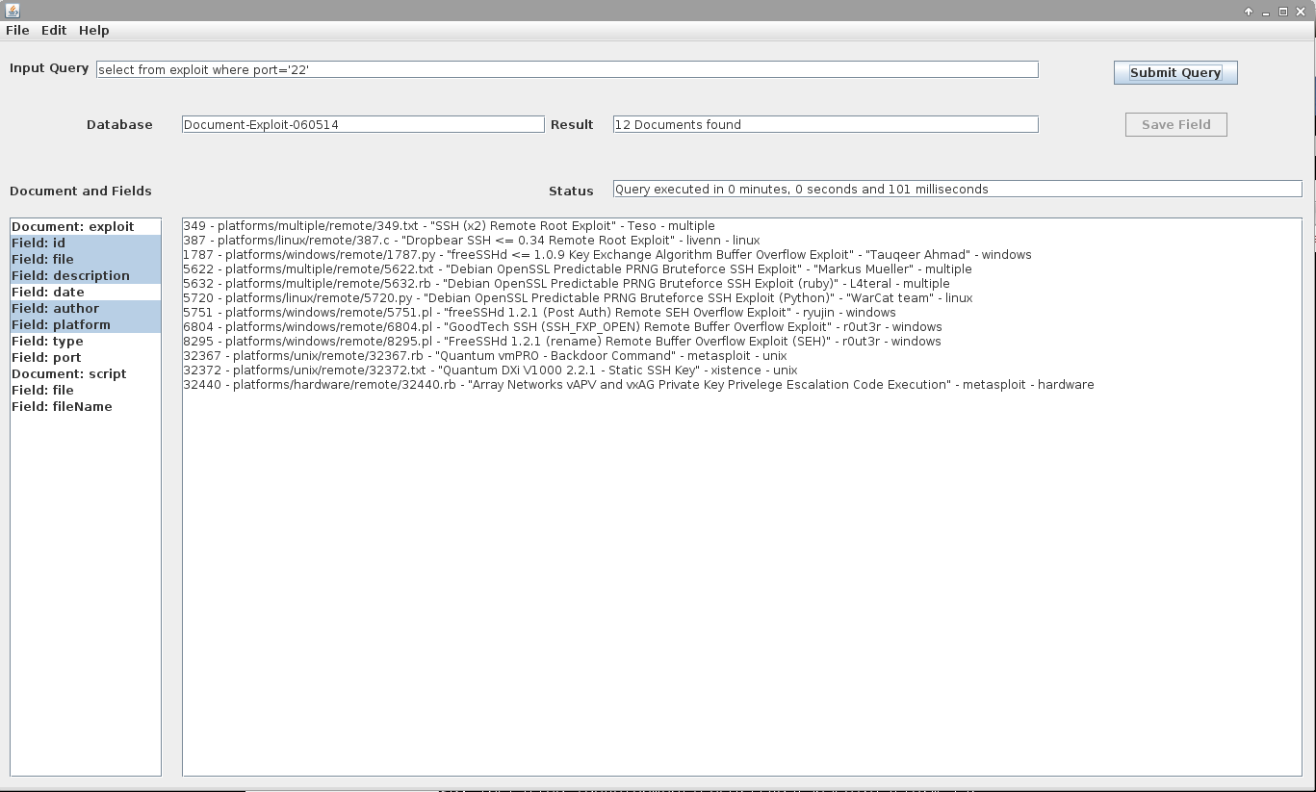Click the 'Status' label
The height and width of the screenshot is (792, 1316).
tap(571, 191)
